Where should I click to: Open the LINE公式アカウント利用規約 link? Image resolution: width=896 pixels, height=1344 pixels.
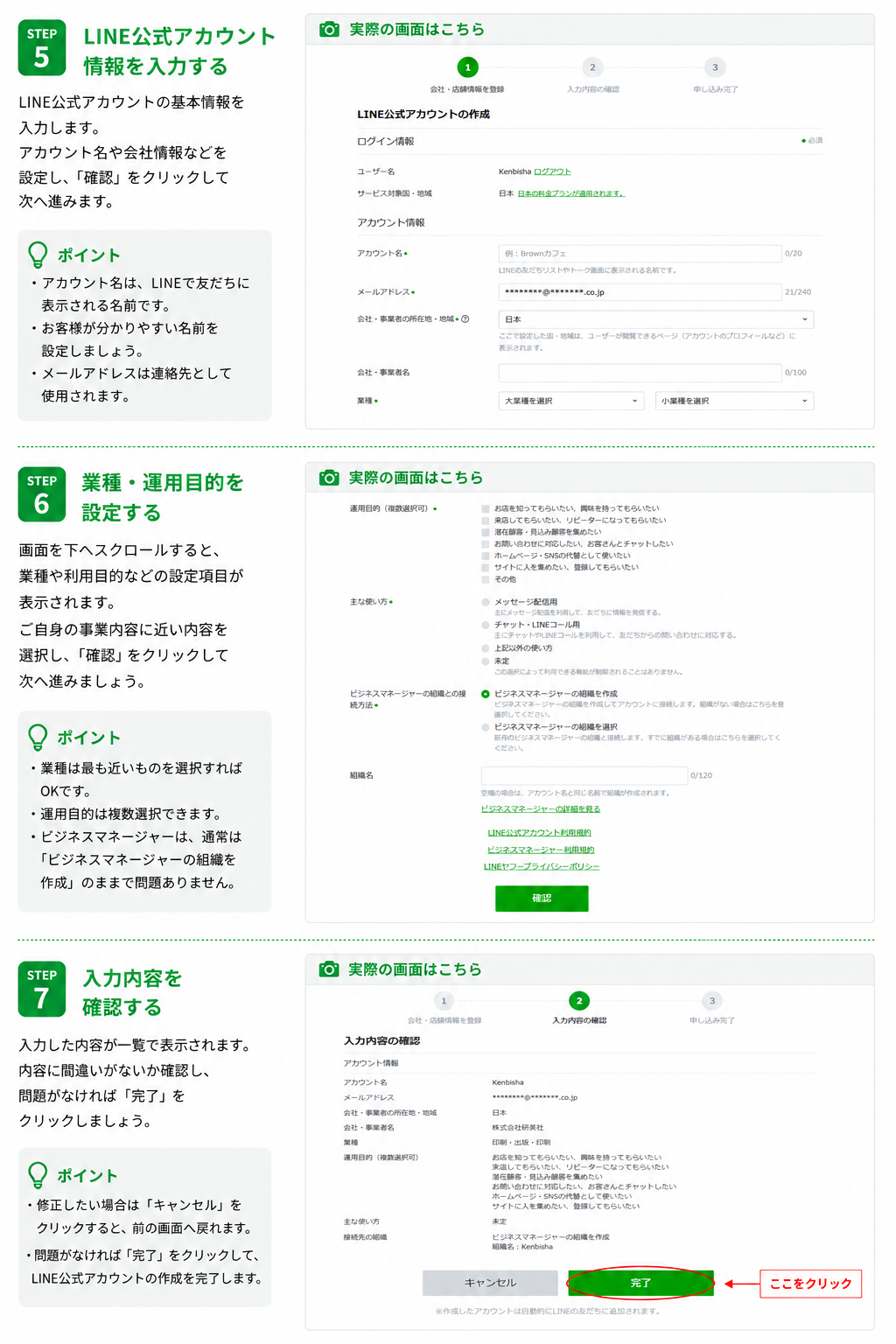coord(539,833)
